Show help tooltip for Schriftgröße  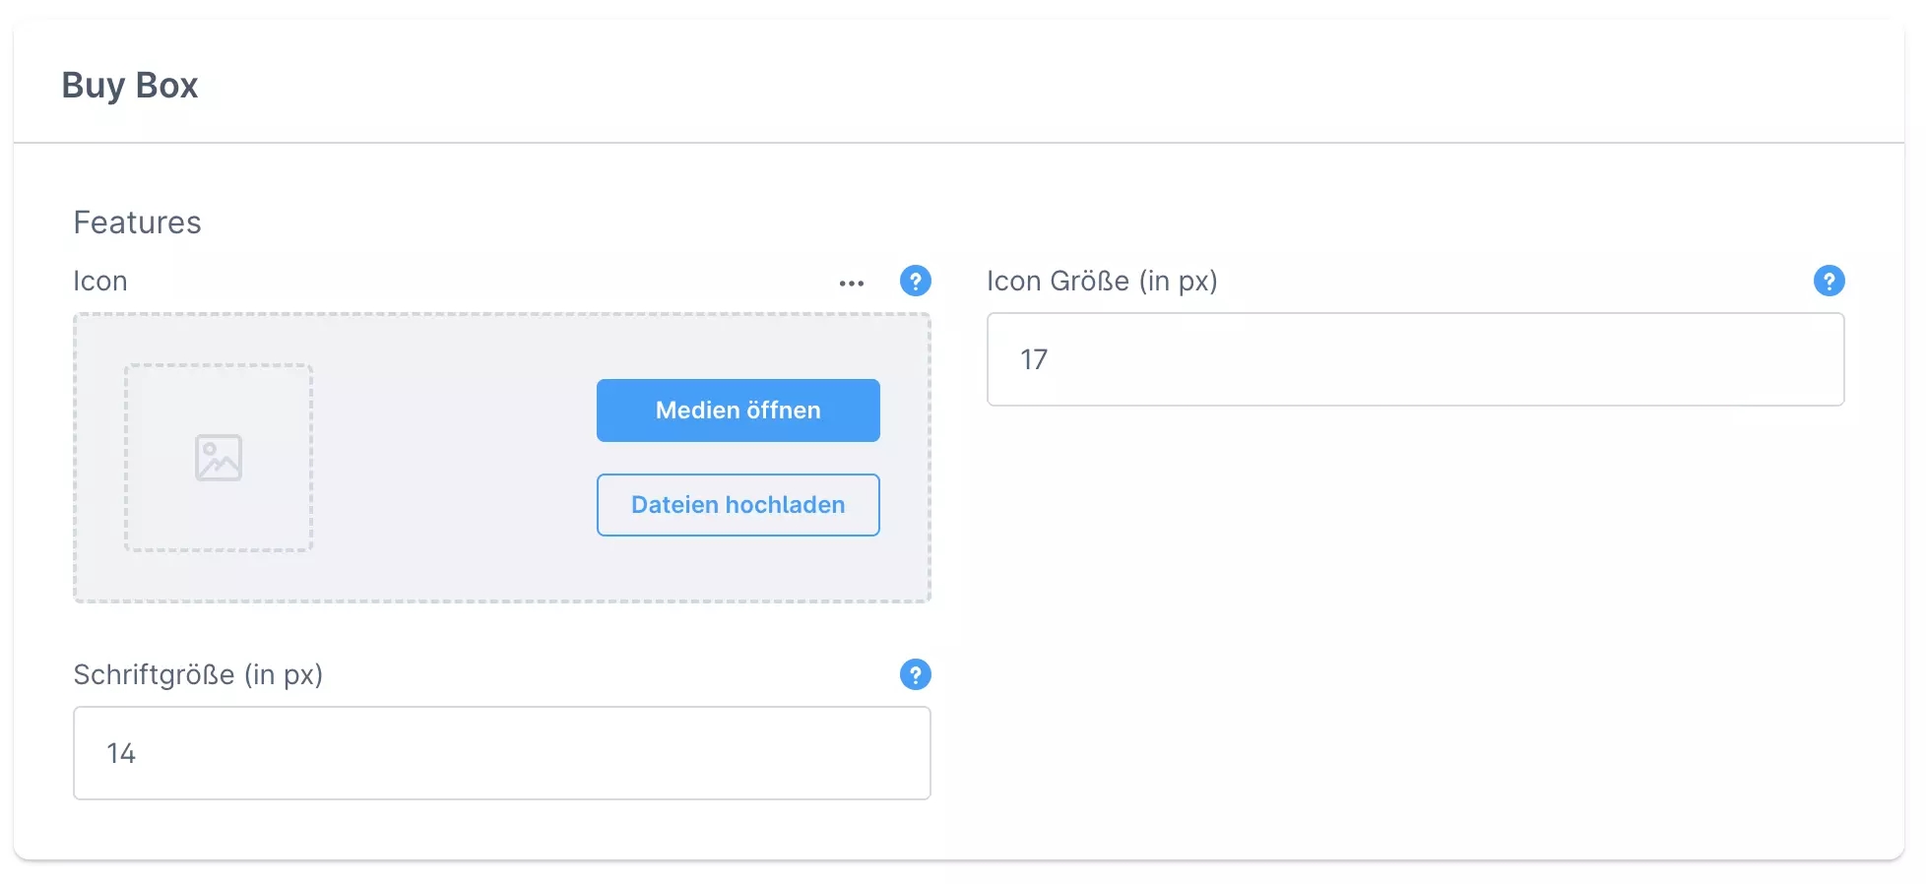click(x=916, y=675)
